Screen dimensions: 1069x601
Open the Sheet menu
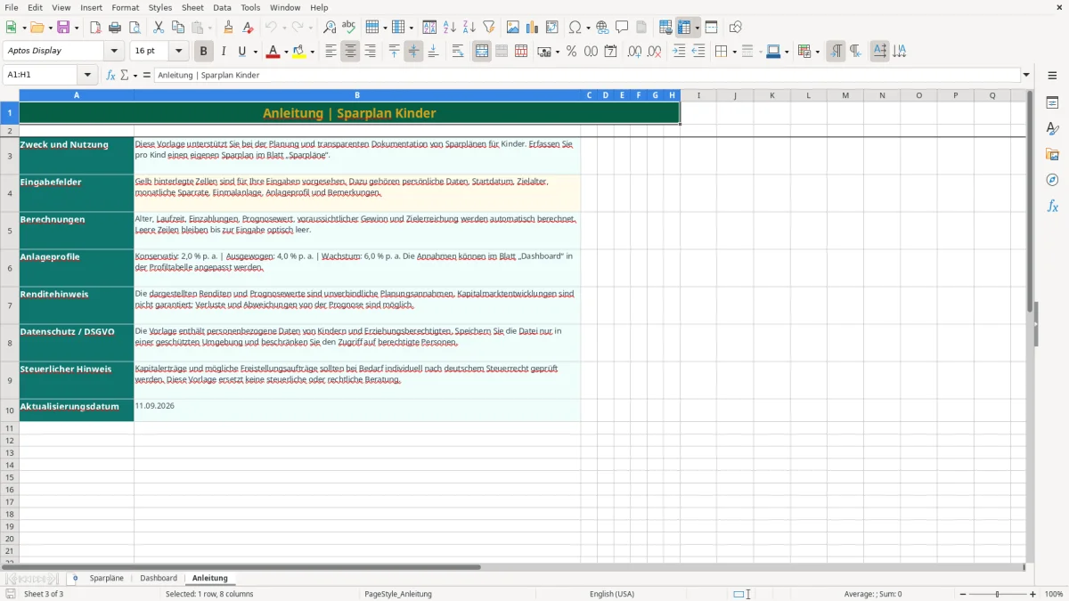[x=192, y=7]
